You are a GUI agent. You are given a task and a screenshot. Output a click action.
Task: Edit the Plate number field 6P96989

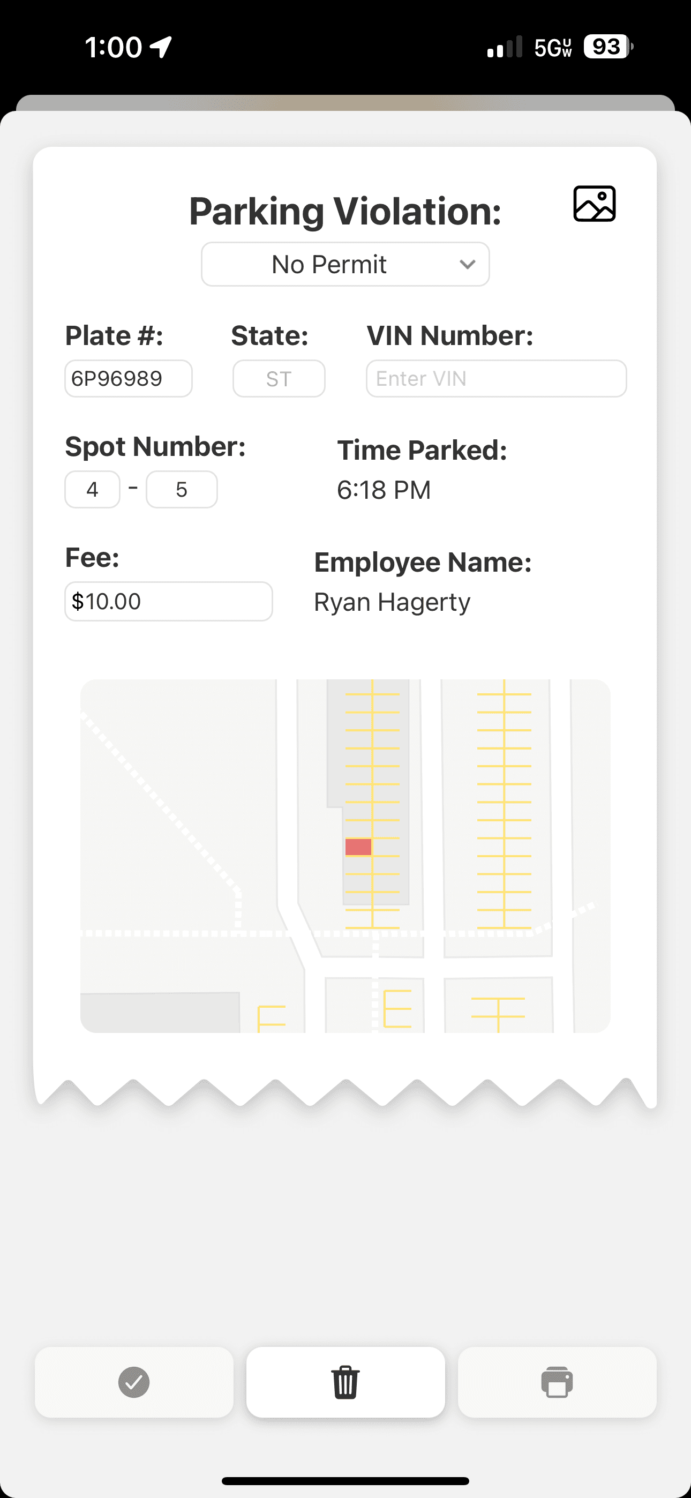pos(128,379)
